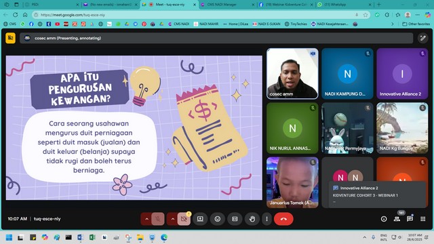Open the activities grid icon
434x244 pixels.
coord(423,219)
